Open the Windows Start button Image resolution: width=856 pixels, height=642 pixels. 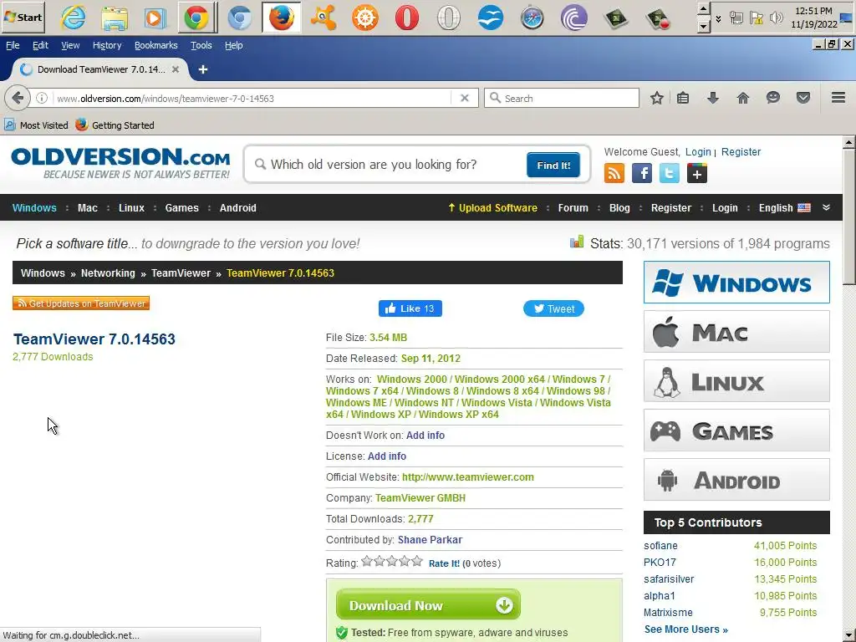23,18
